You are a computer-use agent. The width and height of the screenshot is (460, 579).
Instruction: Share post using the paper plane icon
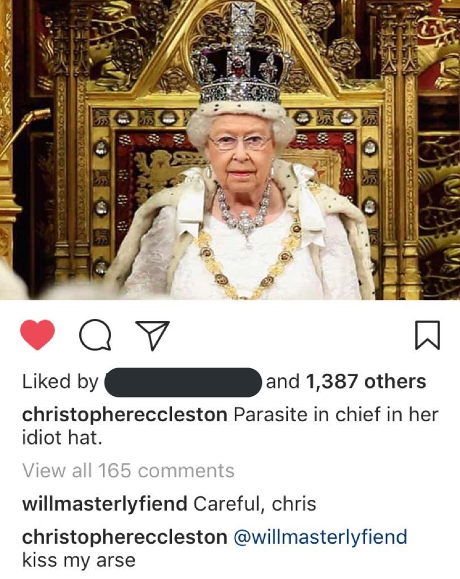[153, 335]
